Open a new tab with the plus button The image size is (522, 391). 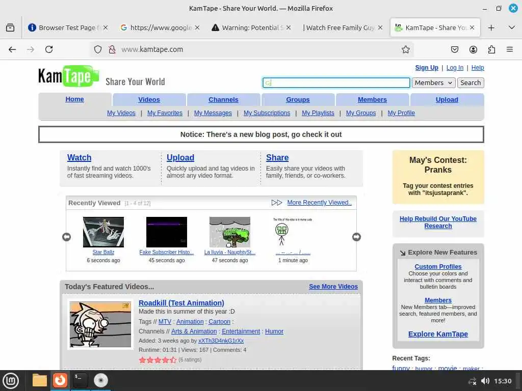point(491,27)
